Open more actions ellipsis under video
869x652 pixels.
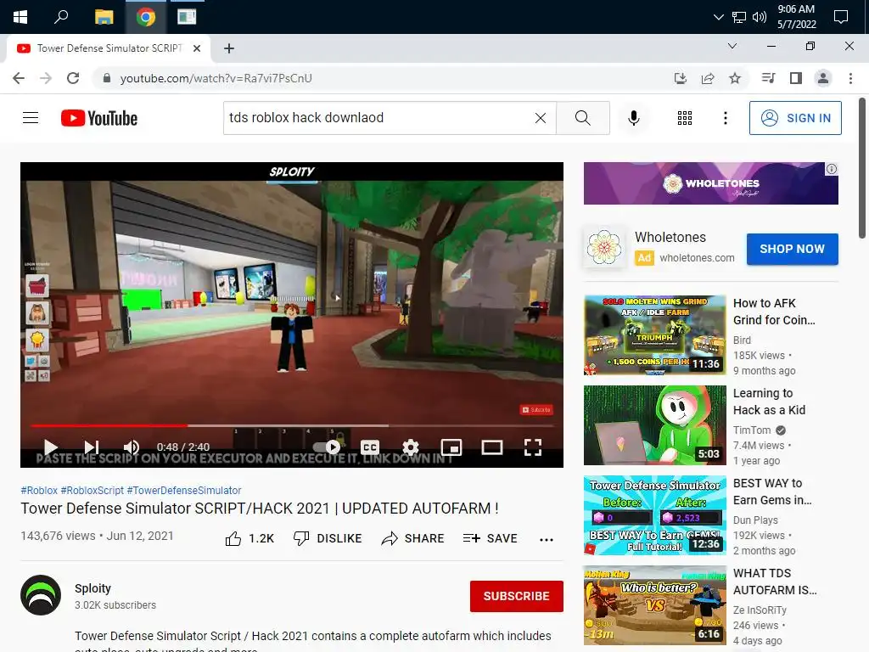click(x=547, y=539)
